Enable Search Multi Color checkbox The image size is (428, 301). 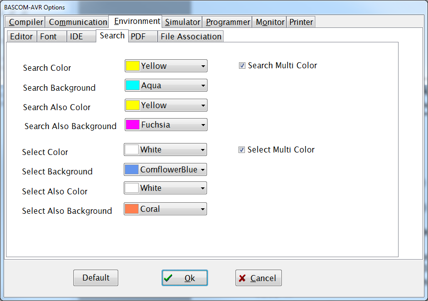242,66
